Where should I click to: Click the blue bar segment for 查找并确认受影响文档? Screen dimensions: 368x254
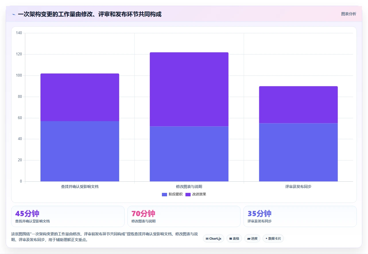point(80,151)
